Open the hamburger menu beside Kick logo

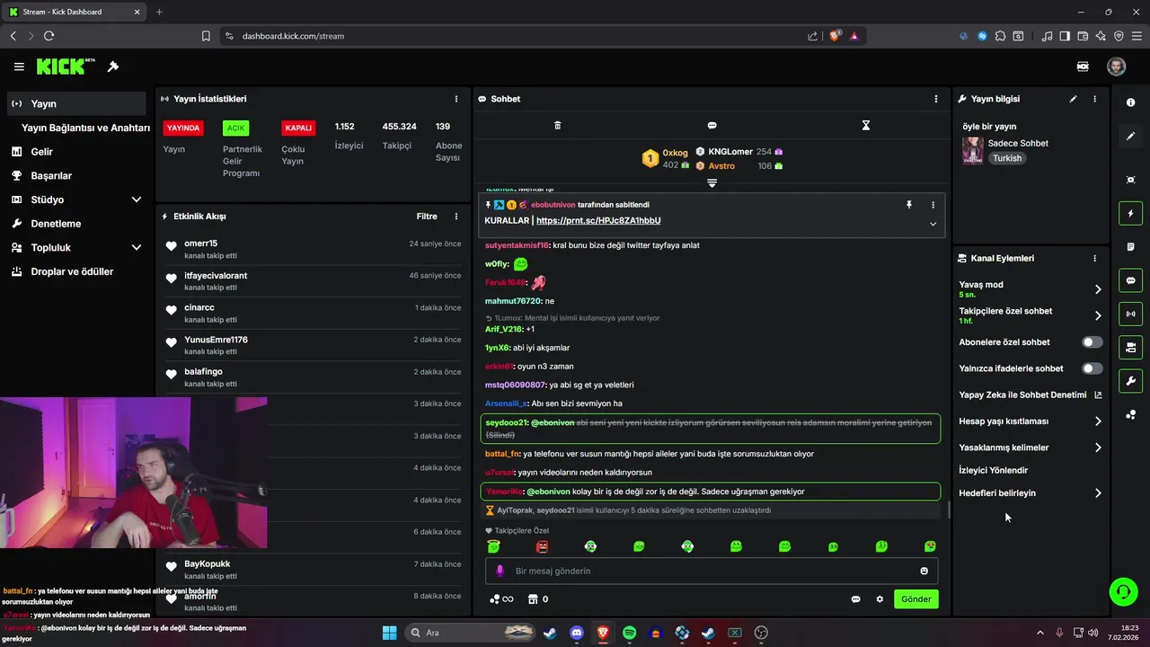coord(19,66)
